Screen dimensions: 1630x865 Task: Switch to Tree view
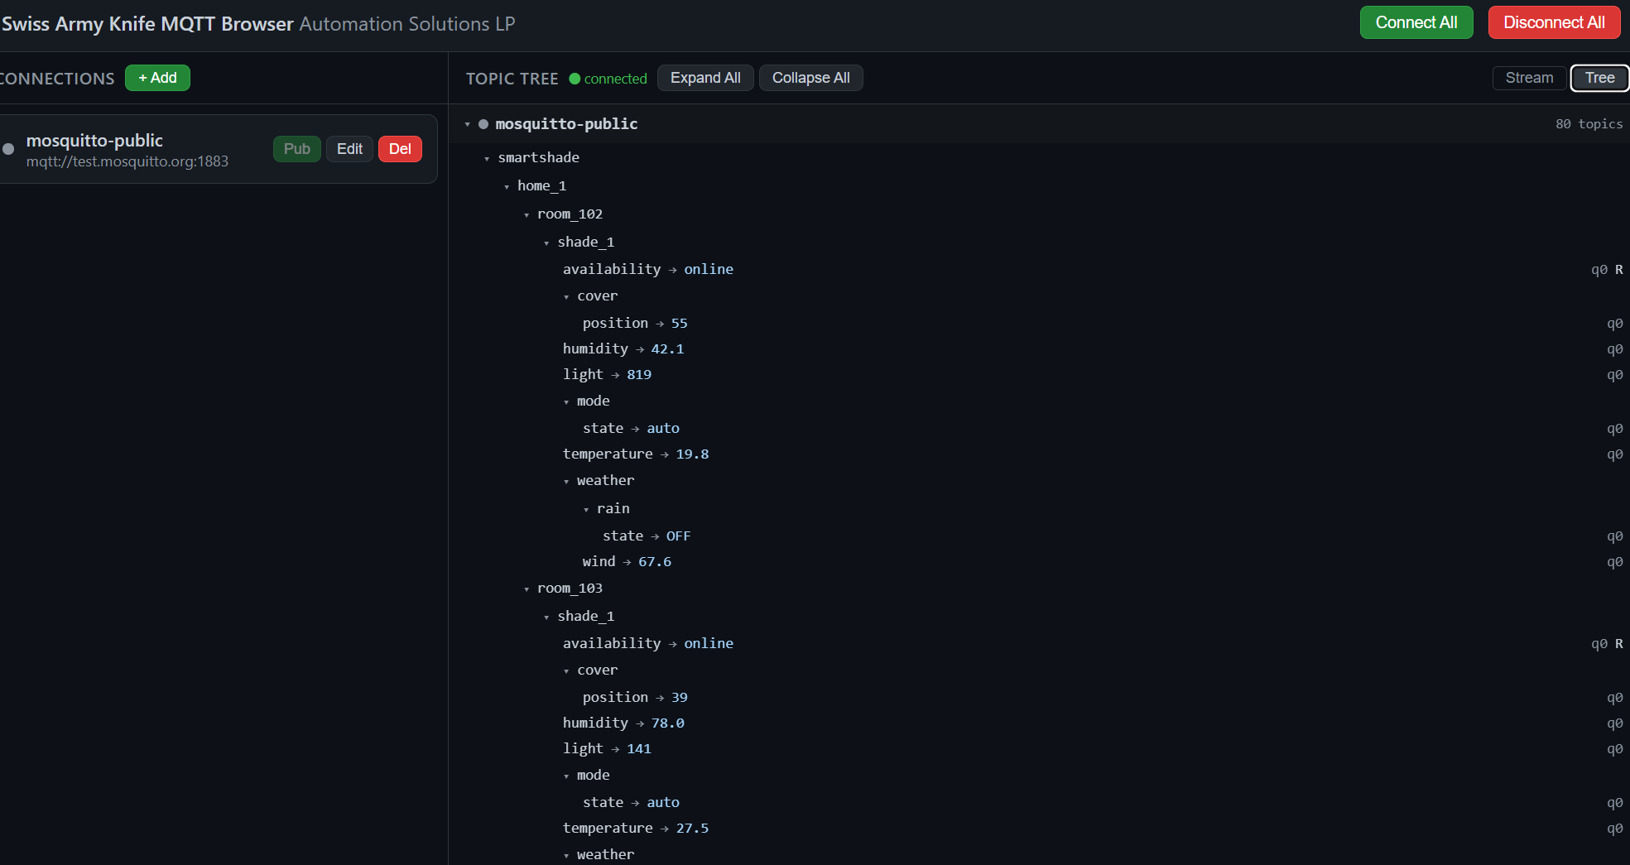pos(1599,78)
